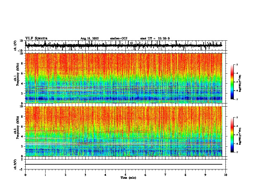The image size is (254, 196).
Task: Click the "ch.1(V)" waveform axis label
Action: coord(15,45)
